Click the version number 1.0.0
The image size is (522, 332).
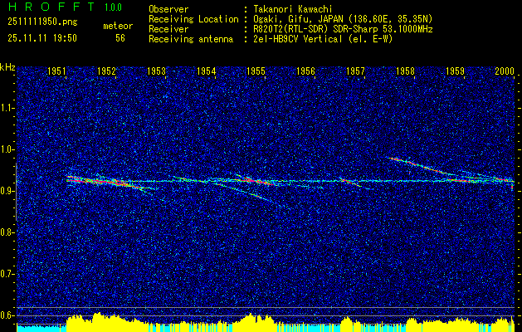point(113,7)
